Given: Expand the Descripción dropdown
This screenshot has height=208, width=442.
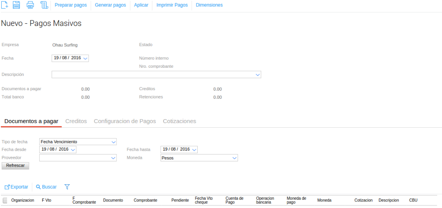Looking at the screenshot, I should 257,75.
